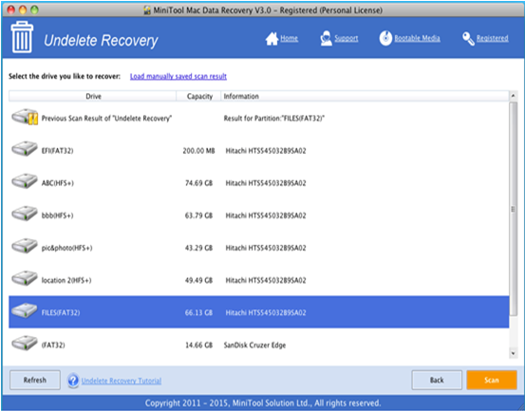The height and width of the screenshot is (411, 525).
Task: Open the Undelete Recovery Tutorial link
Action: point(122,381)
